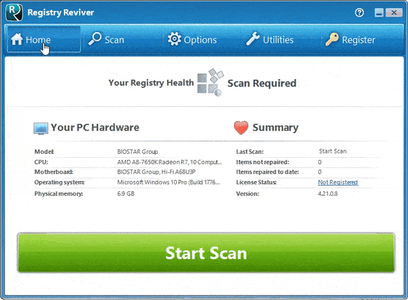
Task: Switch to the Scan tab
Action: click(x=107, y=39)
